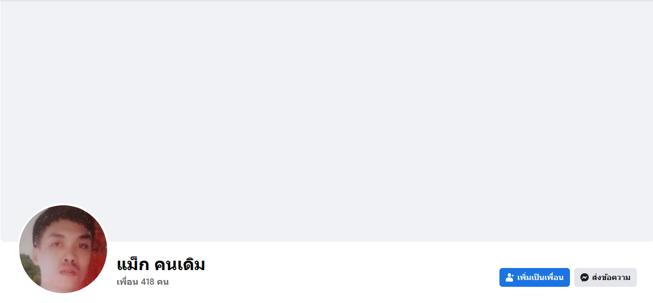
Task: Click the profile name แม็ก คนเดิม
Action: click(x=161, y=264)
